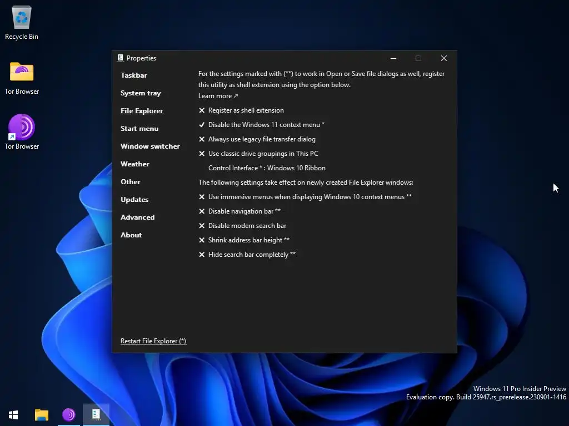Image resolution: width=569 pixels, height=426 pixels.
Task: Open the Recycle Bin desktop icon
Action: [22, 22]
